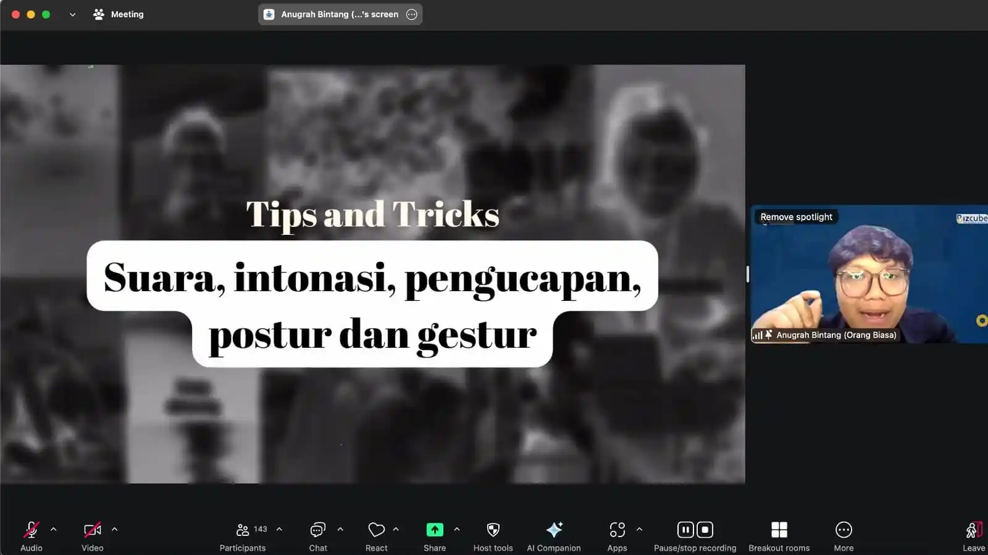Click the shared slide content area
988x555 pixels.
coord(372,274)
